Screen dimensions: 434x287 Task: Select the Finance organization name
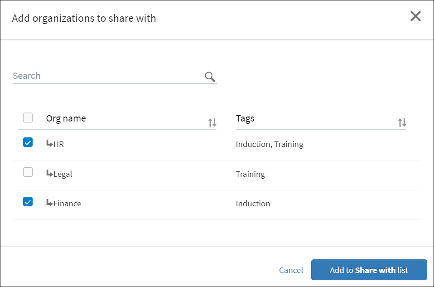coord(68,204)
